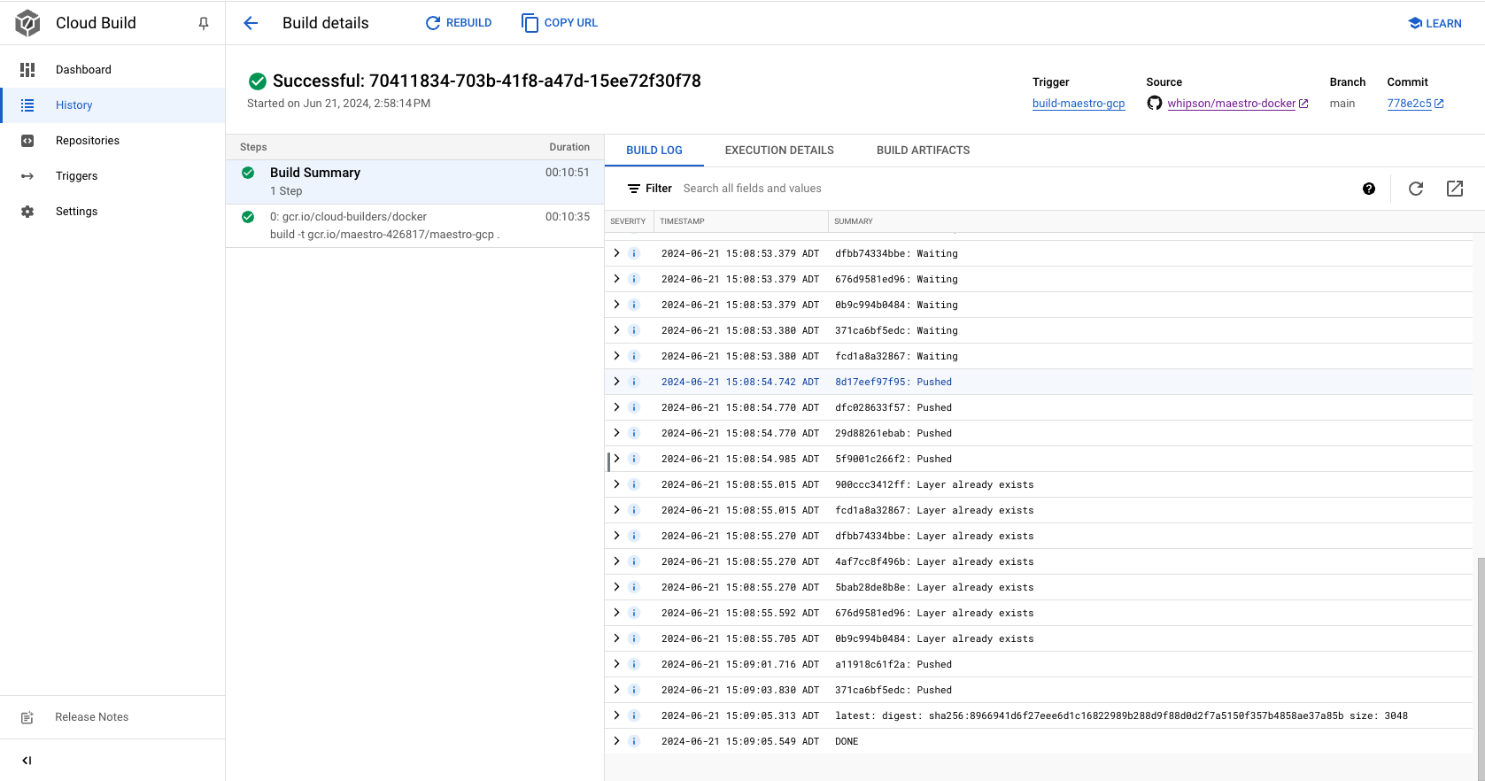Viewport: 1485px width, 781px height.
Task: Expand the 900ccc3412ff Layer already exists entry
Action: coord(616,484)
